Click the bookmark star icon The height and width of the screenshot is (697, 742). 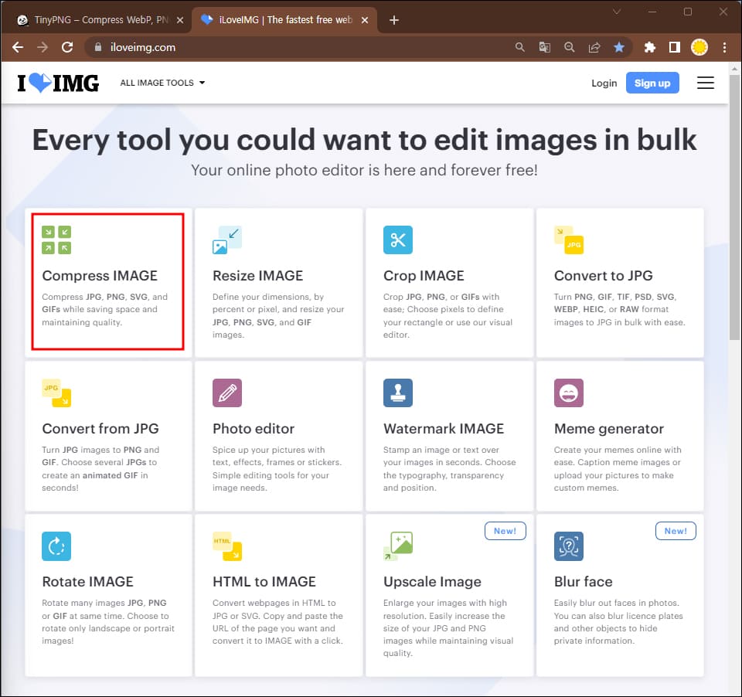pos(618,47)
